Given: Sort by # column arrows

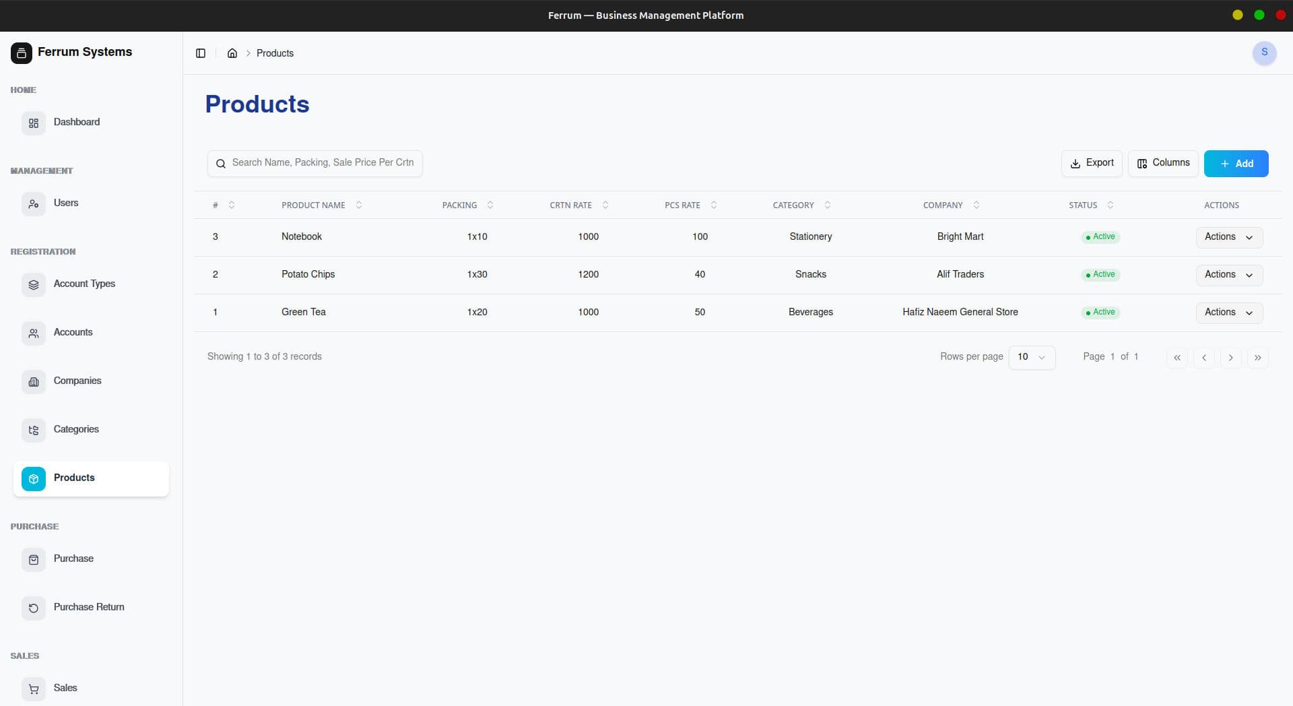Looking at the screenshot, I should pyautogui.click(x=232, y=205).
